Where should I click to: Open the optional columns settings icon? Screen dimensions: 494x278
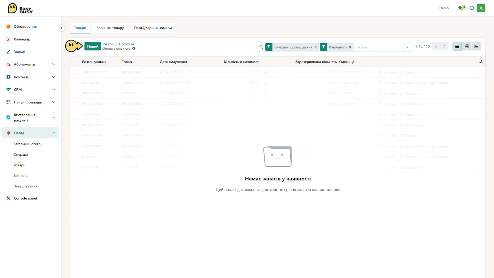pos(481,62)
